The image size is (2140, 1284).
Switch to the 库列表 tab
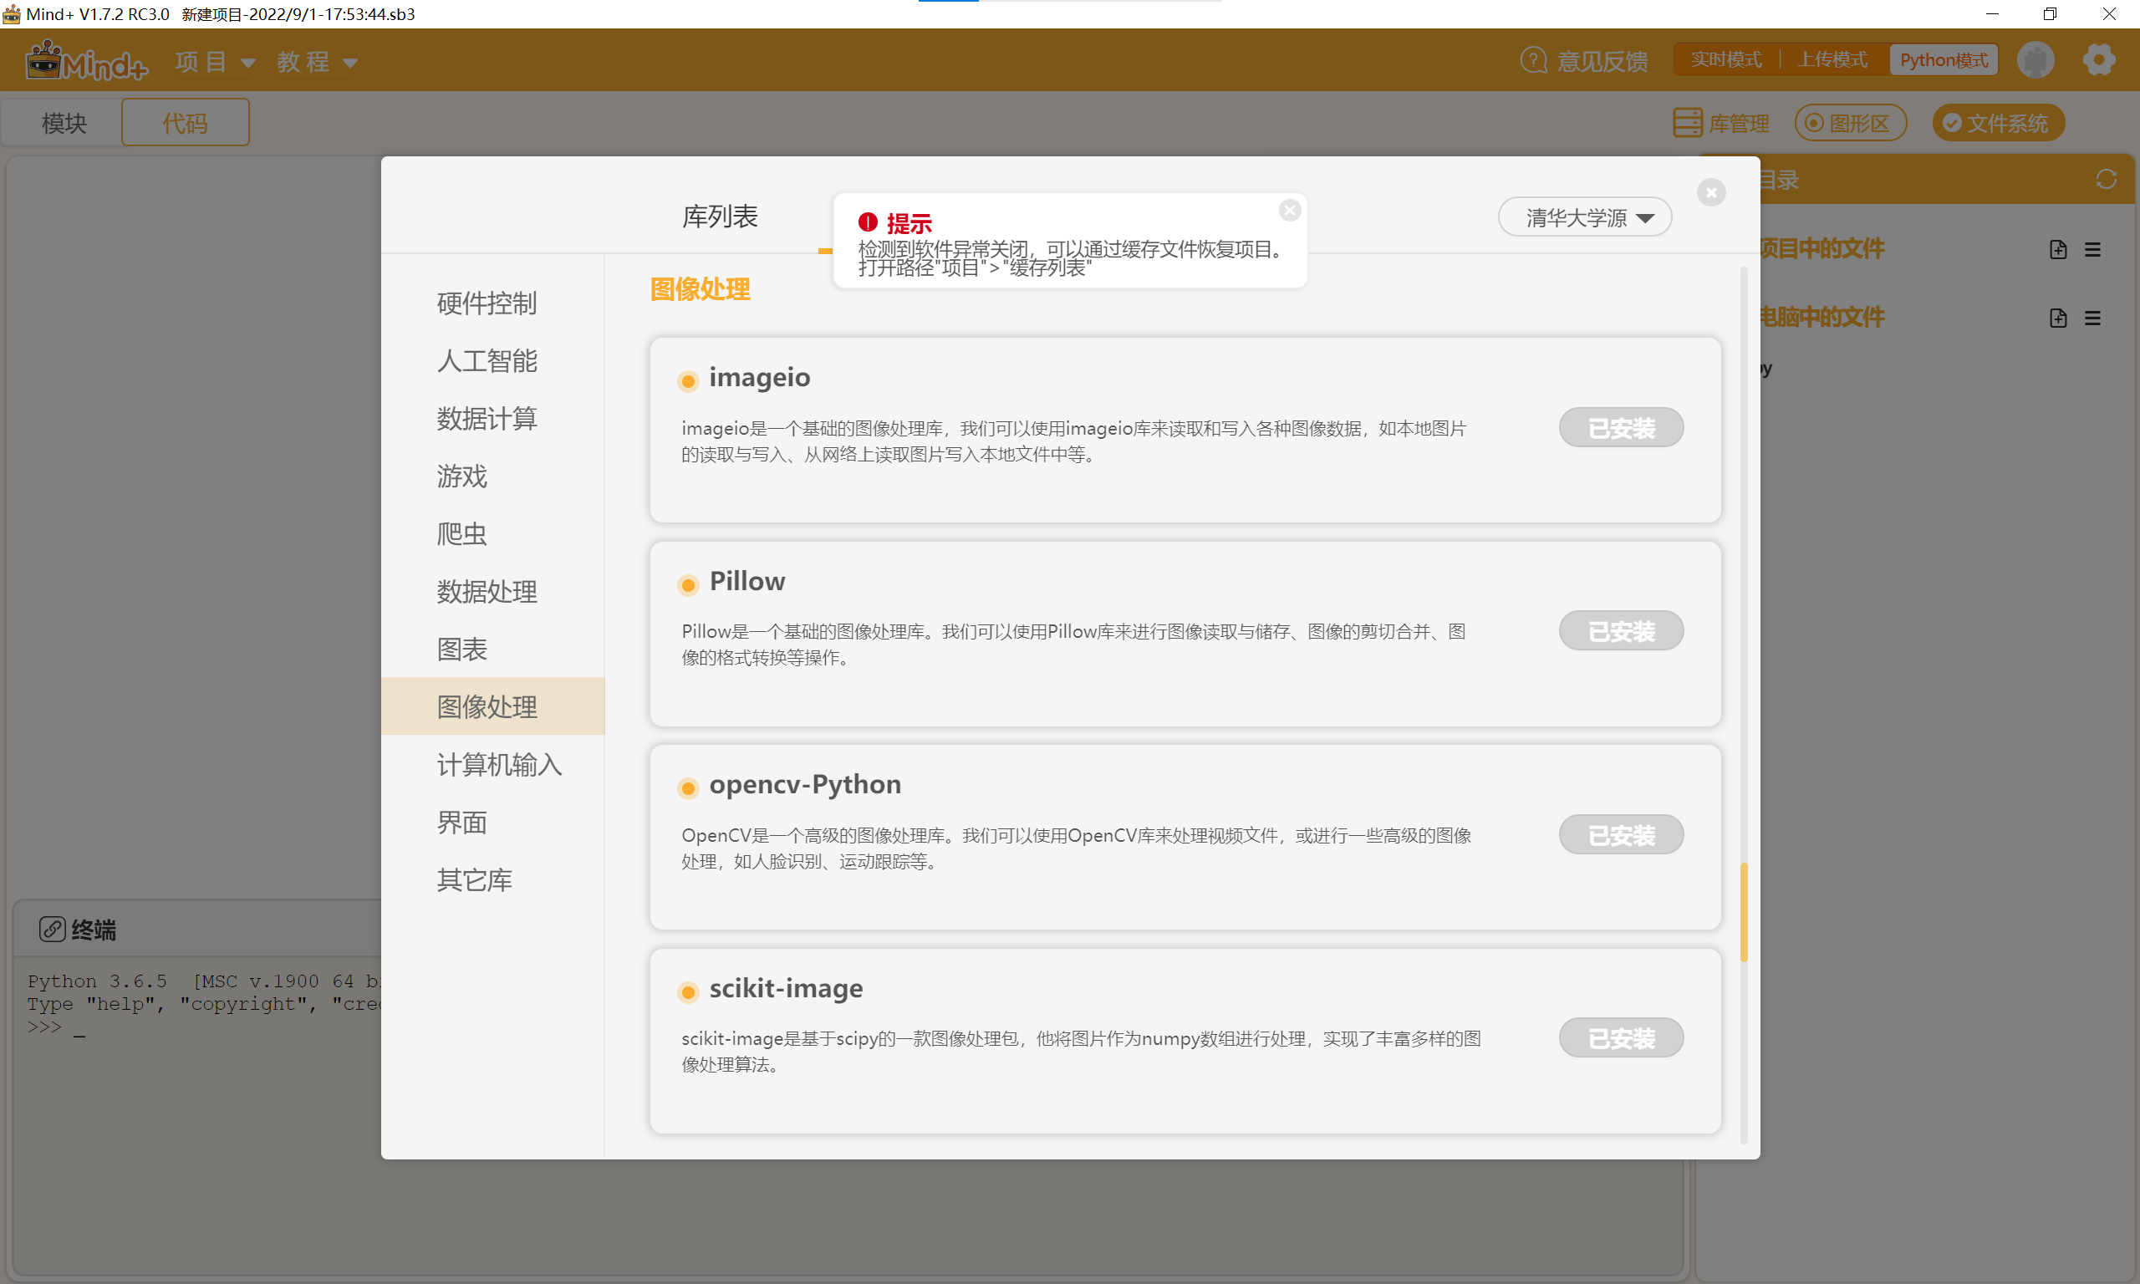point(720,217)
